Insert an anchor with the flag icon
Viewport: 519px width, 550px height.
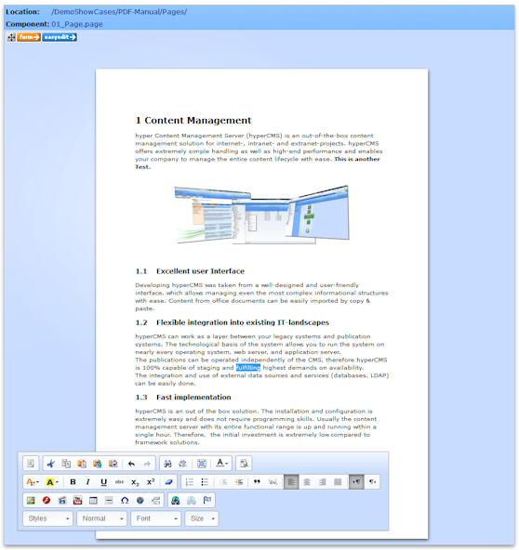pyautogui.click(x=206, y=501)
